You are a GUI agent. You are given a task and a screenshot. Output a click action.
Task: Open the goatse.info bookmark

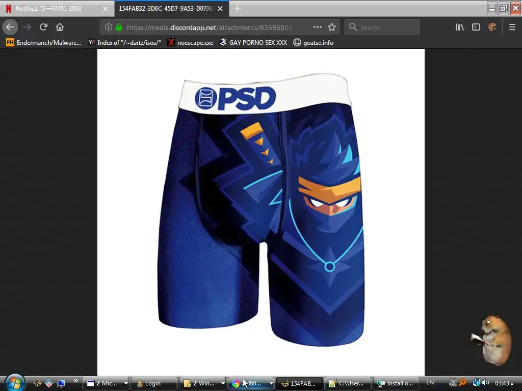coord(314,43)
